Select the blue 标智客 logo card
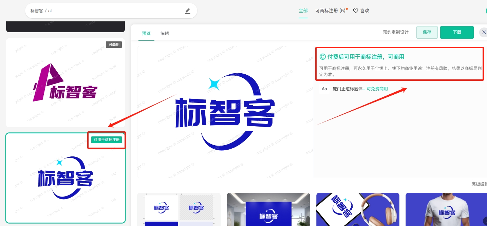The image size is (487, 226). [65, 178]
